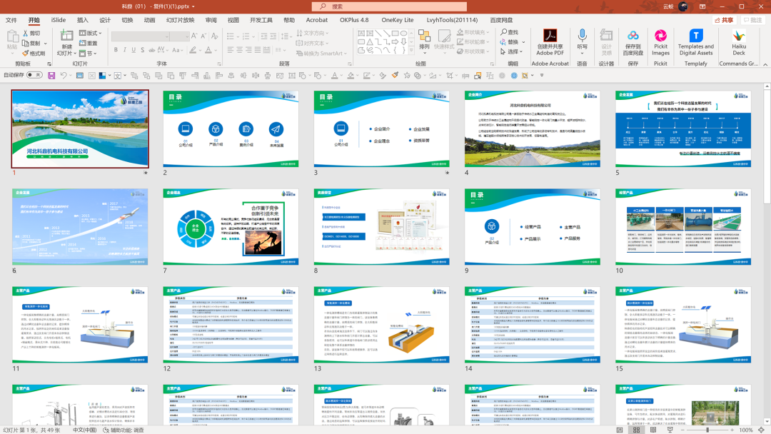771x434 pixels.
Task: Click the paintbrush icon in quick access toolbar
Action: pos(395,76)
